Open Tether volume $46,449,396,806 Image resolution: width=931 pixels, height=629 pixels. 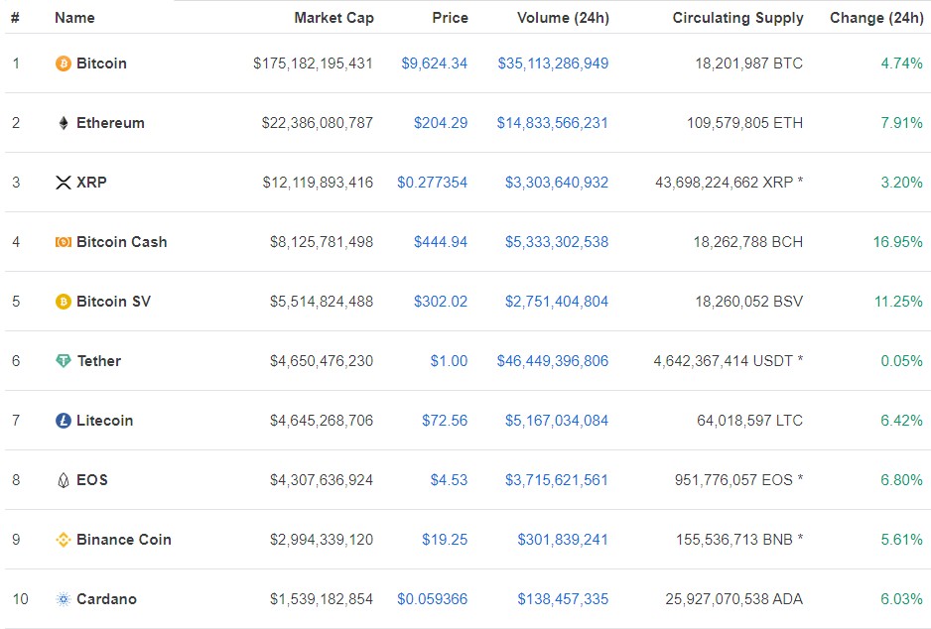pyautogui.click(x=553, y=361)
